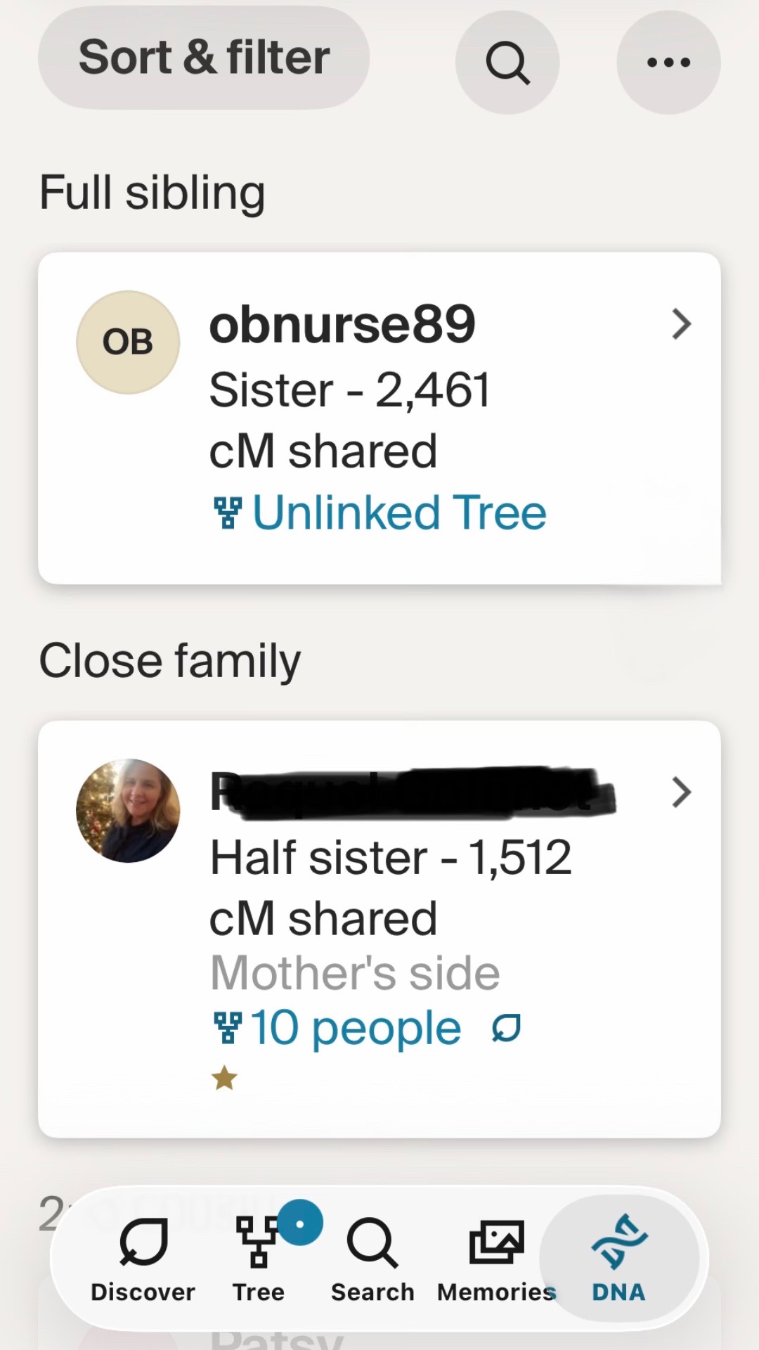Viewport: 759px width, 1350px height.
Task: Switch to the Discover tab
Action: point(143,1259)
